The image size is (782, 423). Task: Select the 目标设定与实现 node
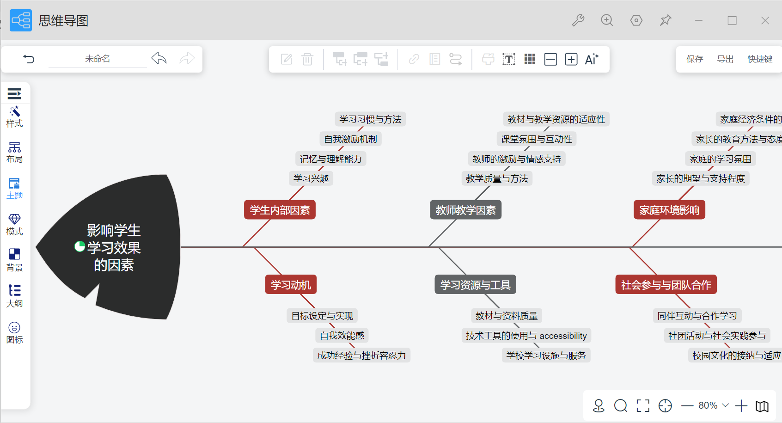tap(322, 316)
